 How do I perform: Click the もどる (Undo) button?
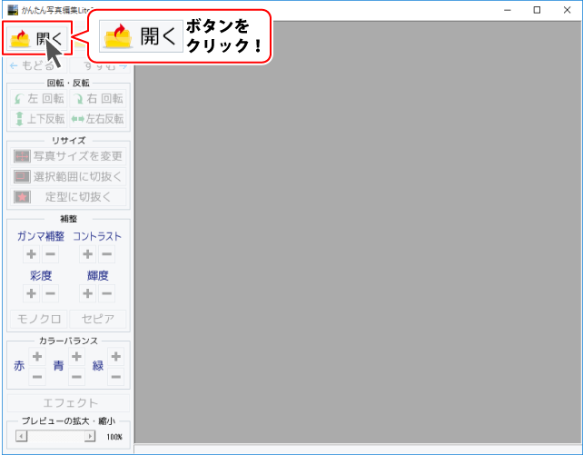(37, 65)
